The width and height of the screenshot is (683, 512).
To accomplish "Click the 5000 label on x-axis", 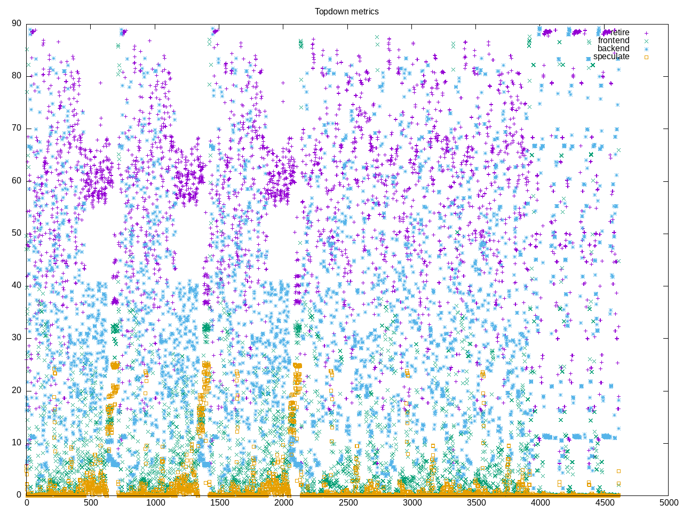I will (668, 502).
